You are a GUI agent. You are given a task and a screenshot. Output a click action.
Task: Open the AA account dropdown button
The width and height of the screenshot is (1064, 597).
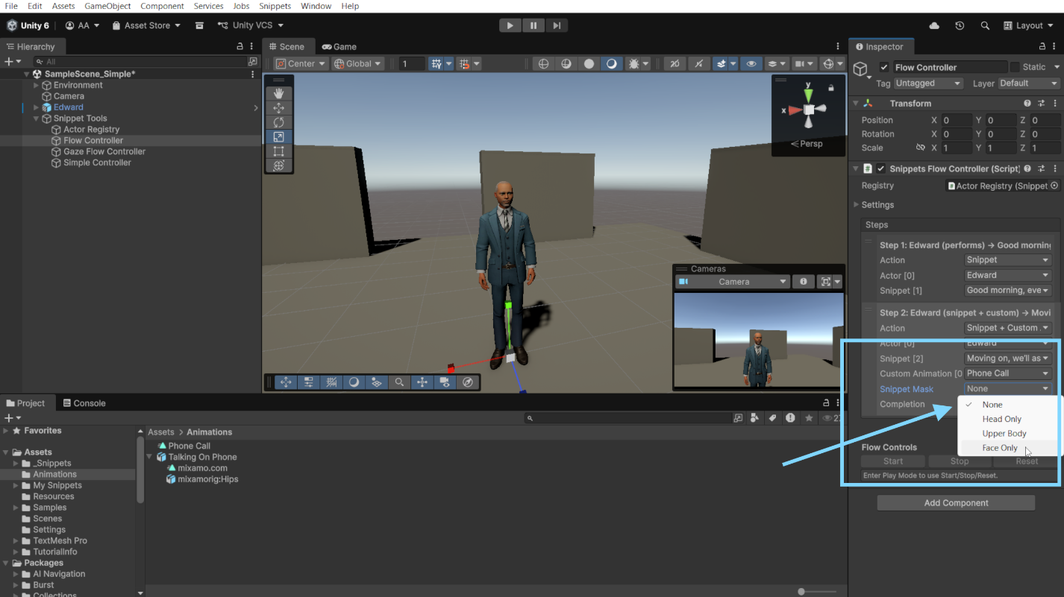[82, 25]
